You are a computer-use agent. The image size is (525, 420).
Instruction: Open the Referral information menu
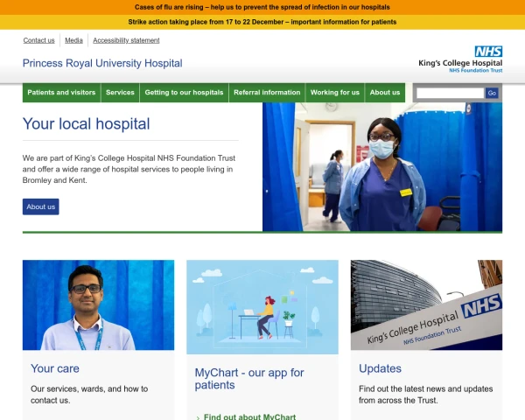(267, 93)
